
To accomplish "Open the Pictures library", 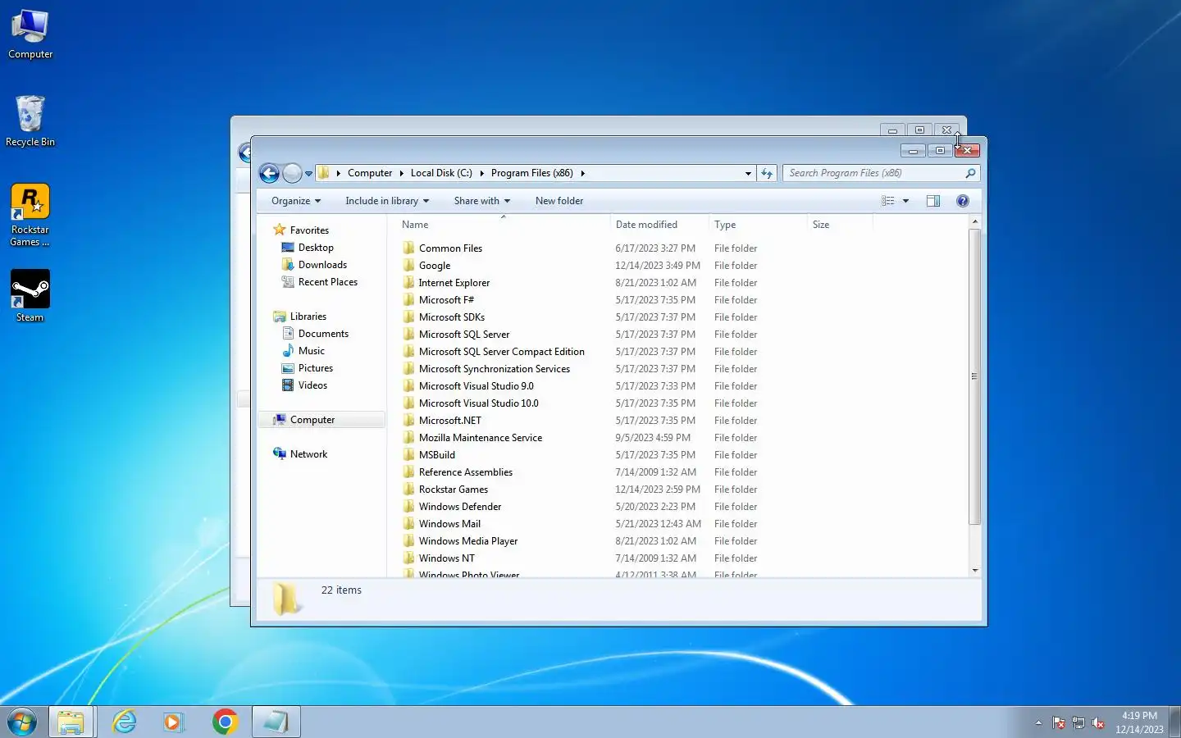I will coord(316,368).
